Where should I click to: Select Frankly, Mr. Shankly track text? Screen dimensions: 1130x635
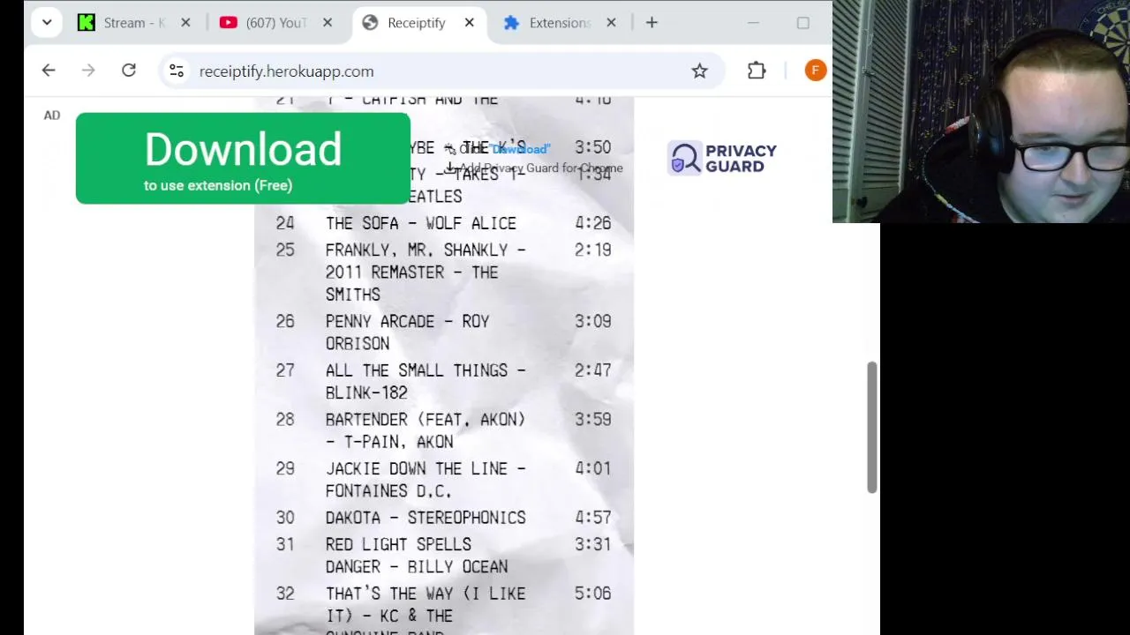(x=426, y=272)
